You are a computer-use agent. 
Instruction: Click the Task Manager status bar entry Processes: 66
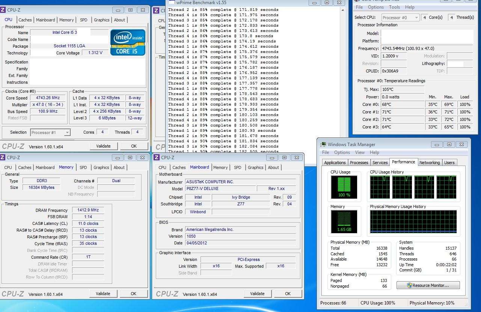[x=333, y=303]
